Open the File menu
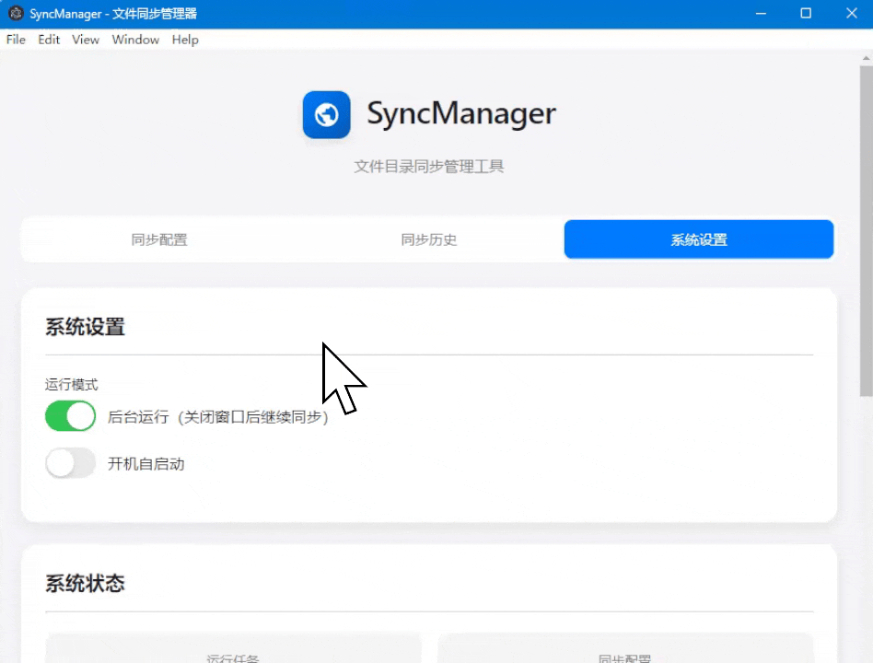Viewport: 873px width, 663px height. click(x=15, y=40)
